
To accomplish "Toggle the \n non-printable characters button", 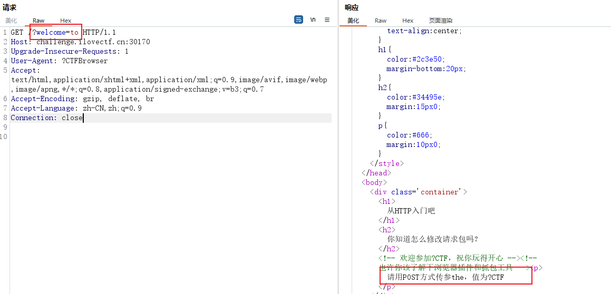I will click(x=313, y=19).
